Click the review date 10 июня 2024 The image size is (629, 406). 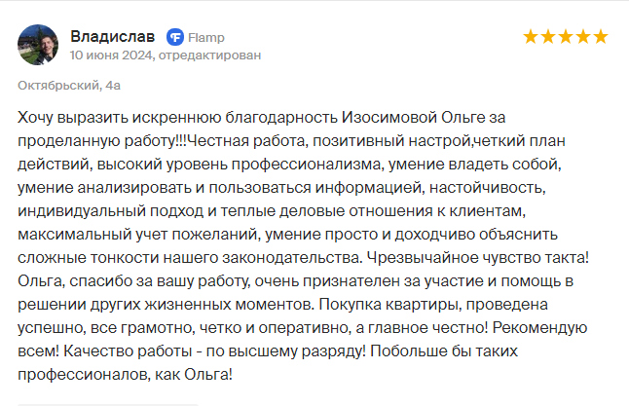(111, 55)
